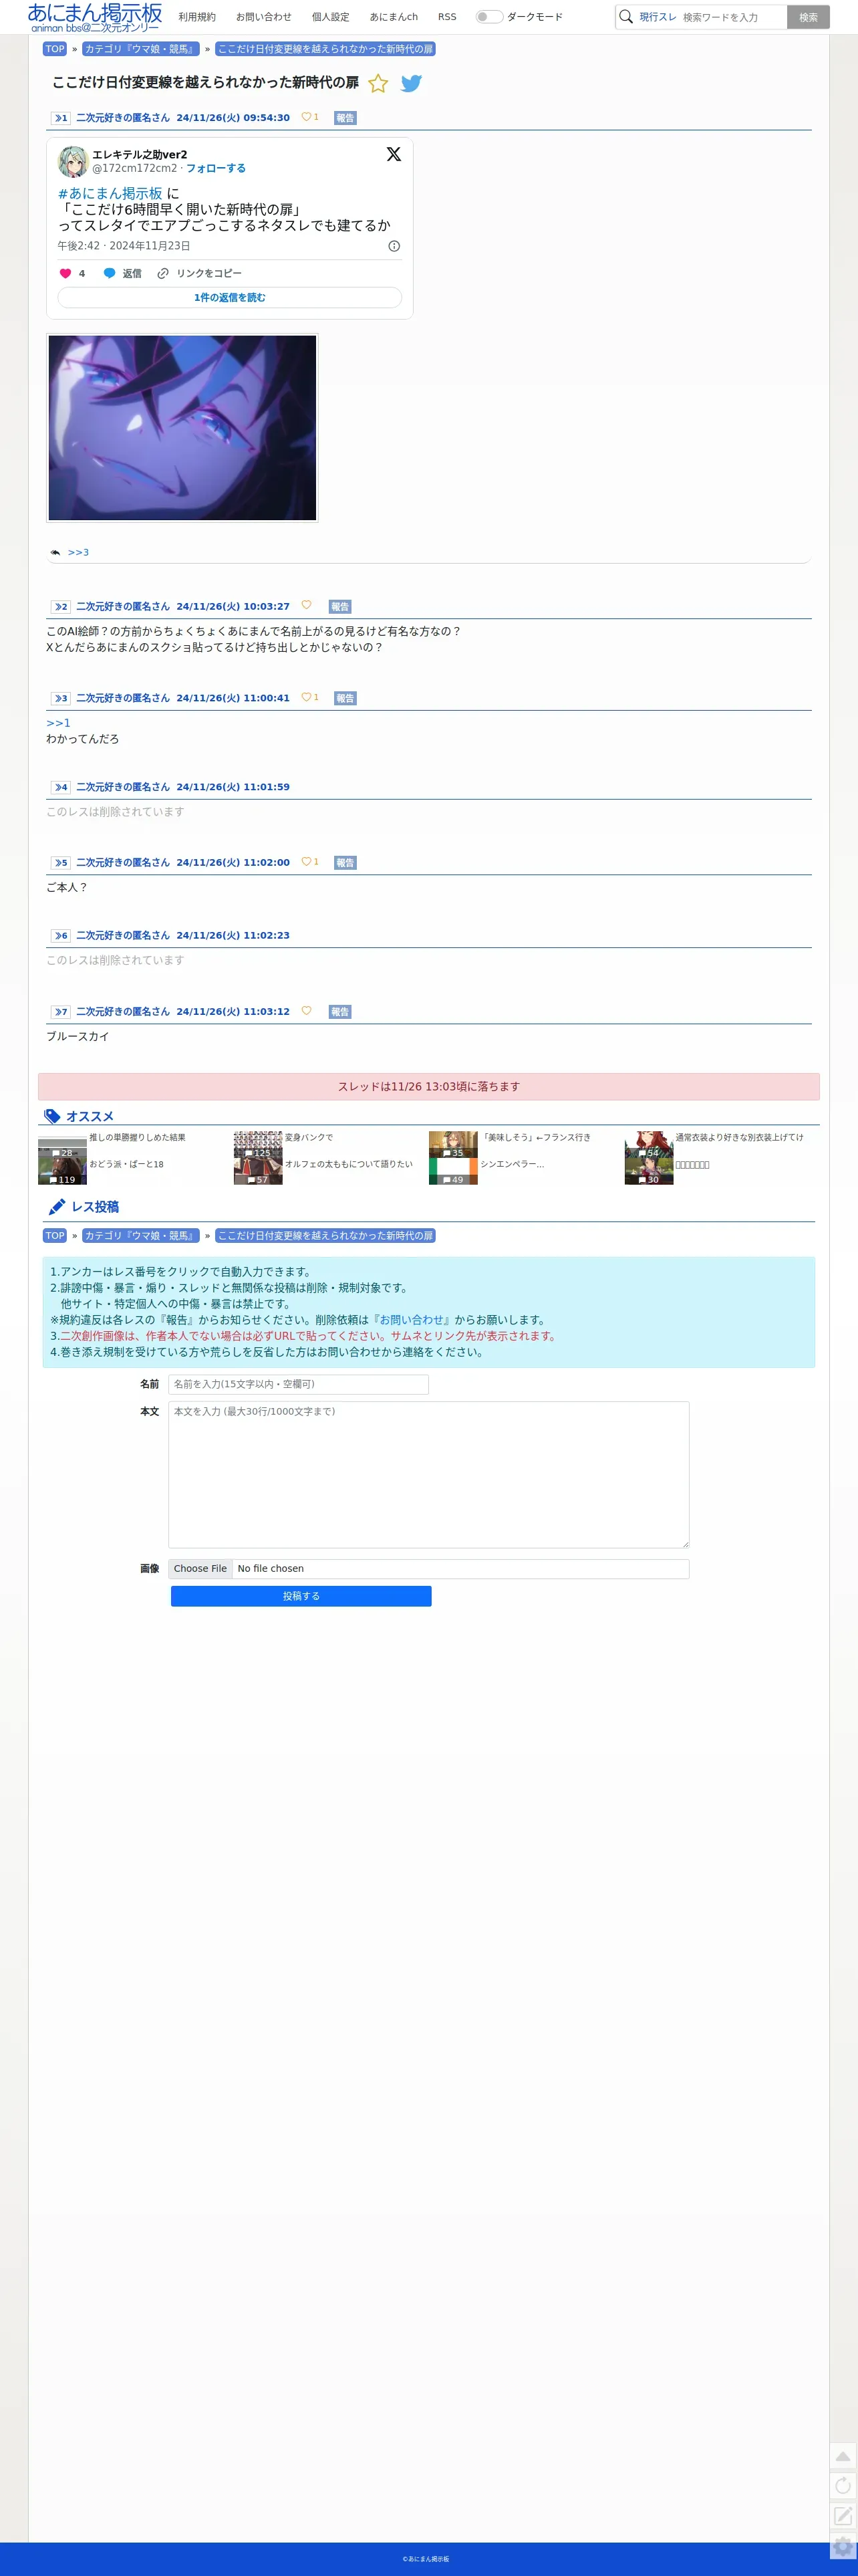Click 1件の返信を読む button
858x2576 pixels.
pyautogui.click(x=230, y=298)
